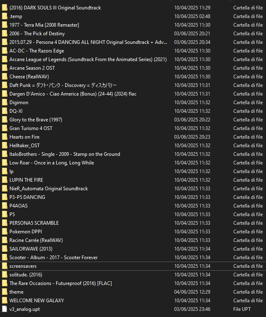Click Cartella di file type of screensavers row
Screen dimensions: 266x317
pos(248,266)
